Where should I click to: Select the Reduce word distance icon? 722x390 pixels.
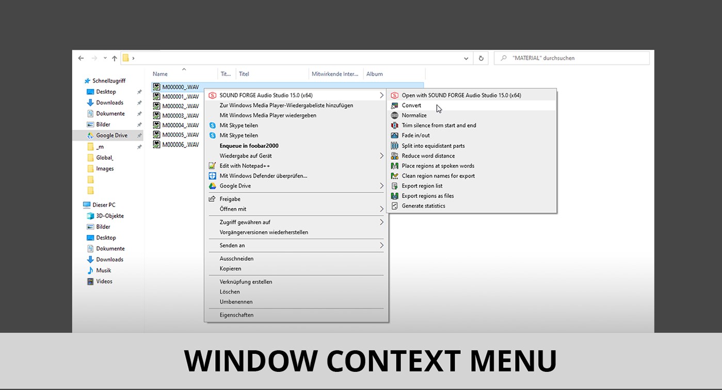click(395, 156)
